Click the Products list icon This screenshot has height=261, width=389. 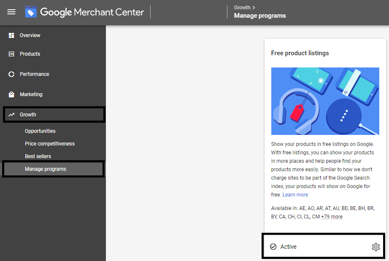pos(11,54)
